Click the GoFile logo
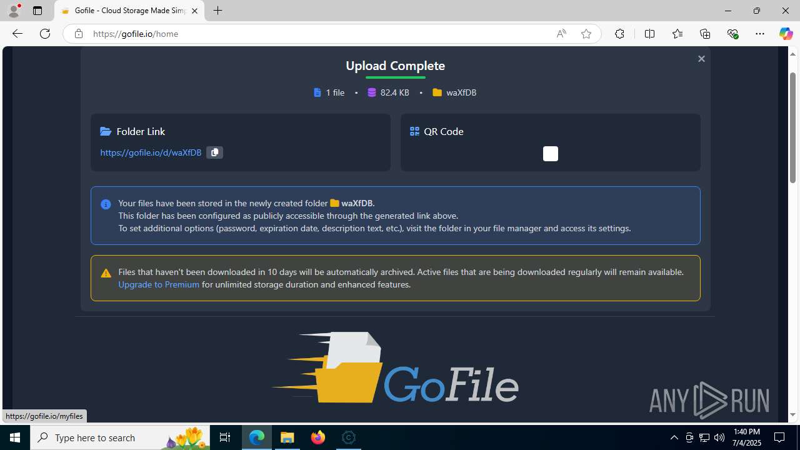 pyautogui.click(x=395, y=367)
